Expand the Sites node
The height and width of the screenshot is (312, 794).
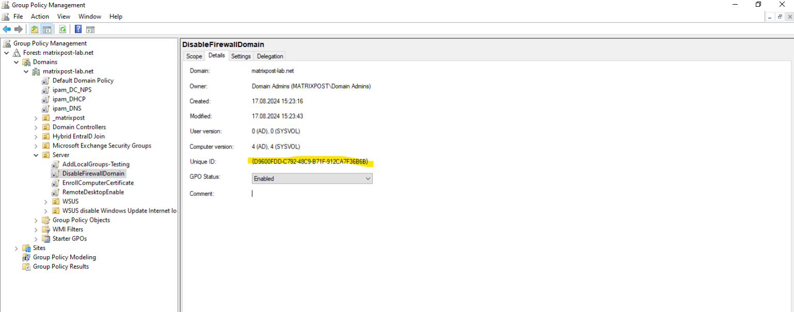17,248
